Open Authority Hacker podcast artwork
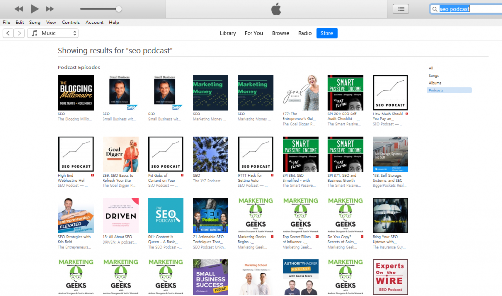 pos(301,277)
